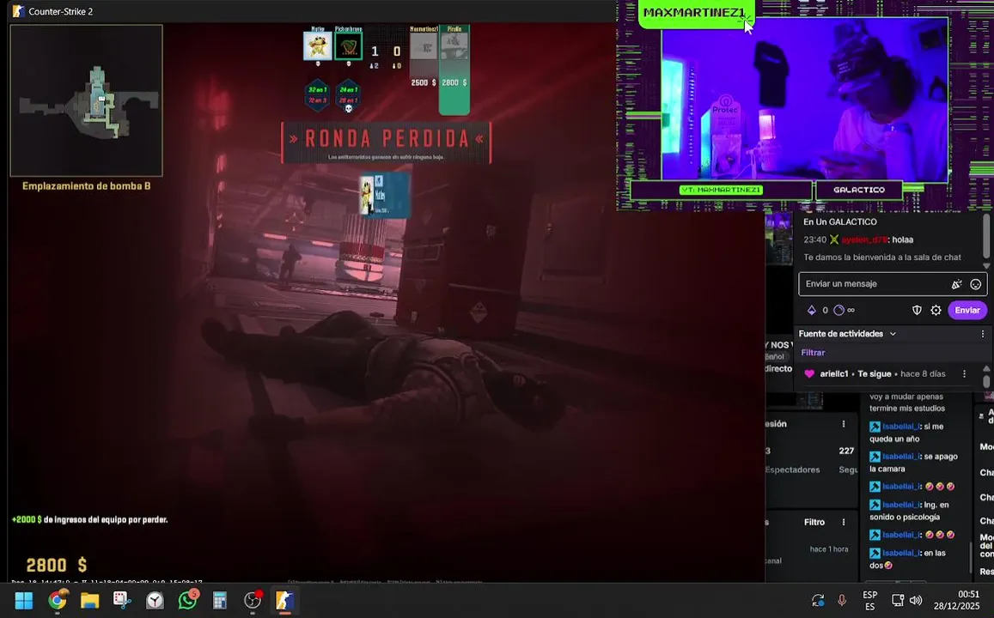Open WhatsApp from the taskbar

(187, 600)
